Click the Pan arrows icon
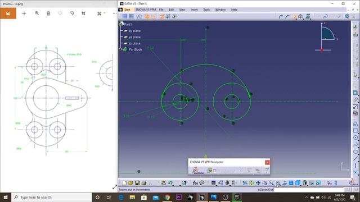The height and width of the screenshot is (202, 360). pos(258,183)
